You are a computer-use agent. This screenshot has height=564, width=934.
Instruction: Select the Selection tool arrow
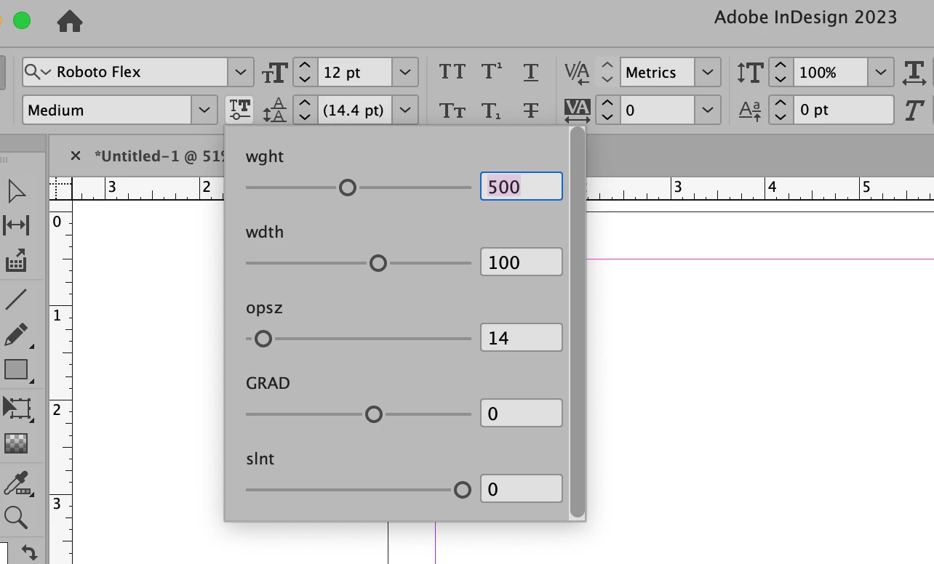pyautogui.click(x=16, y=191)
